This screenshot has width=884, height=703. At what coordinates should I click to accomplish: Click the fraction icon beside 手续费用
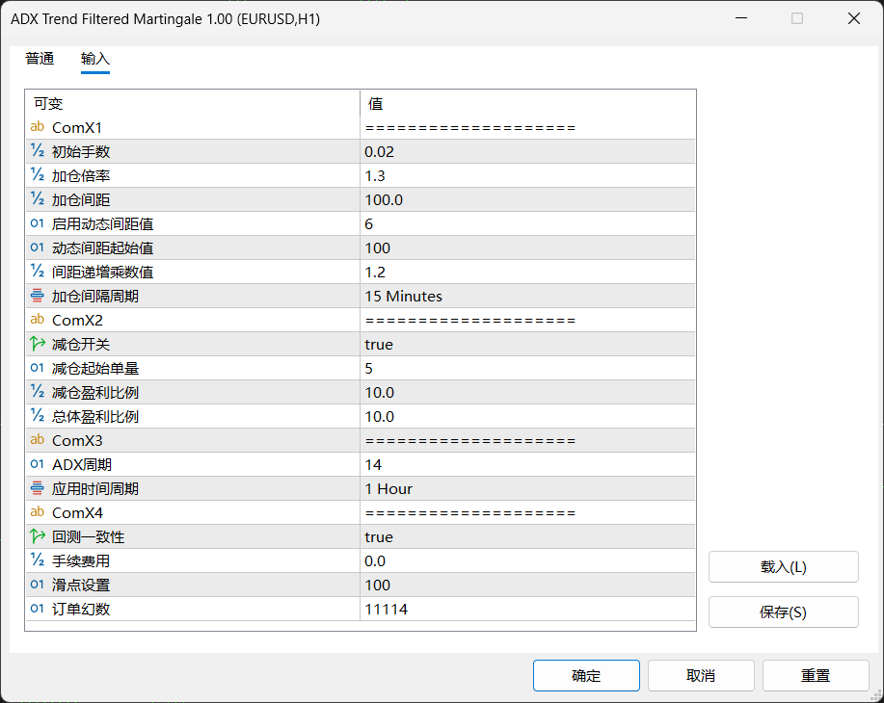(38, 560)
